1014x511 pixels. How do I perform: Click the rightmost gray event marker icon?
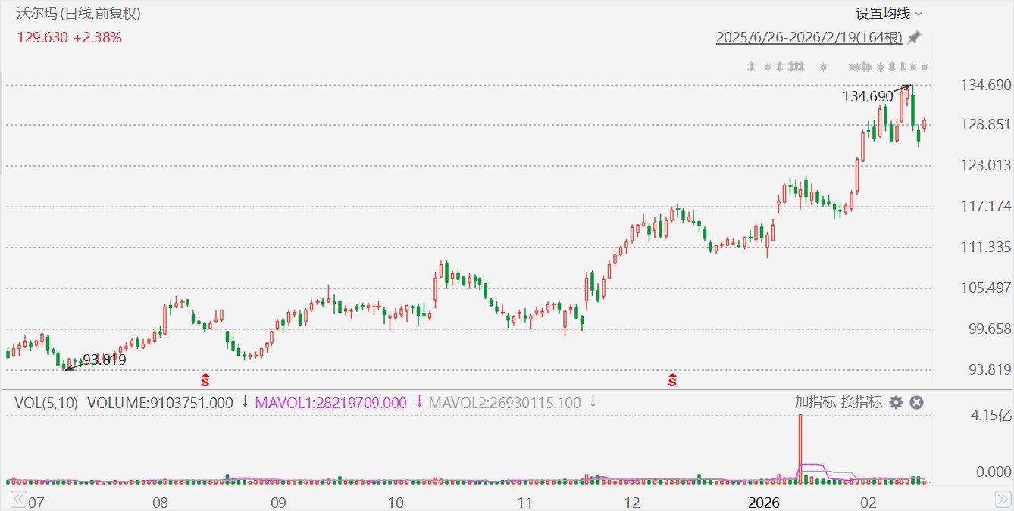[924, 67]
